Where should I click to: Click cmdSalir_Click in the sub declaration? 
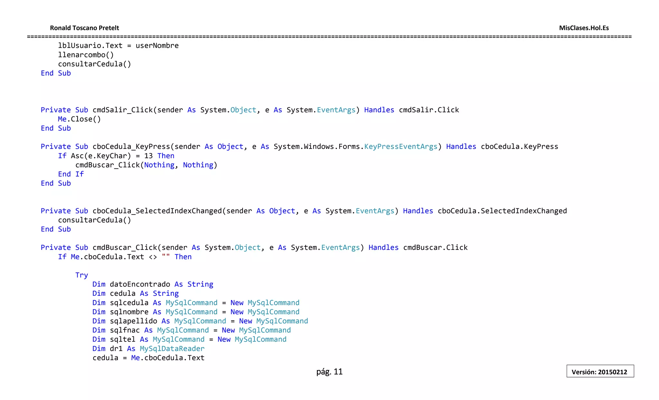tap(123, 110)
